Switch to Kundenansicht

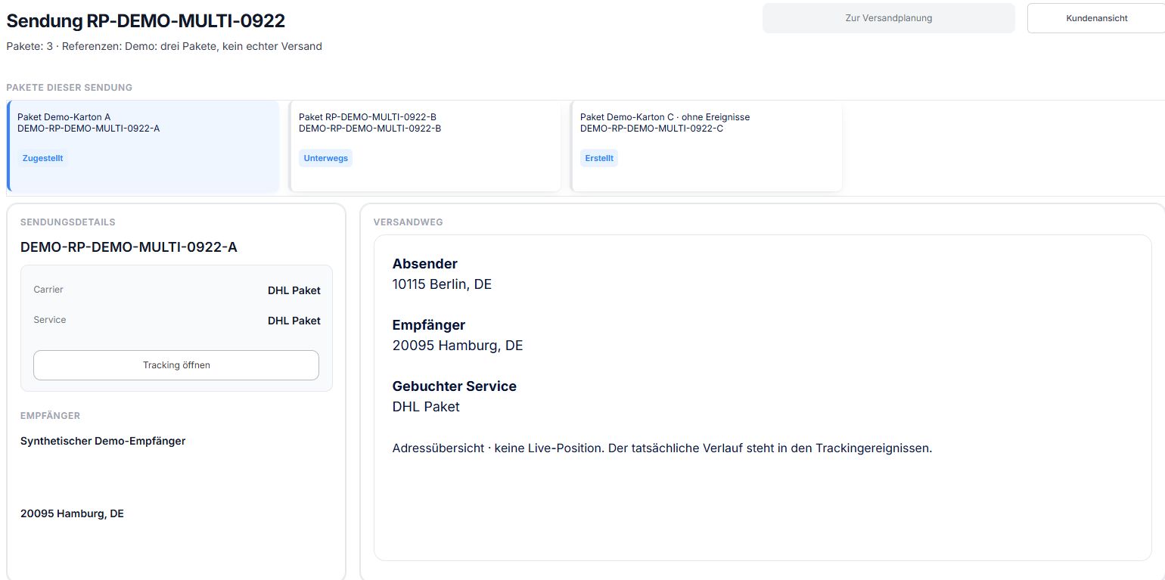coord(1096,18)
